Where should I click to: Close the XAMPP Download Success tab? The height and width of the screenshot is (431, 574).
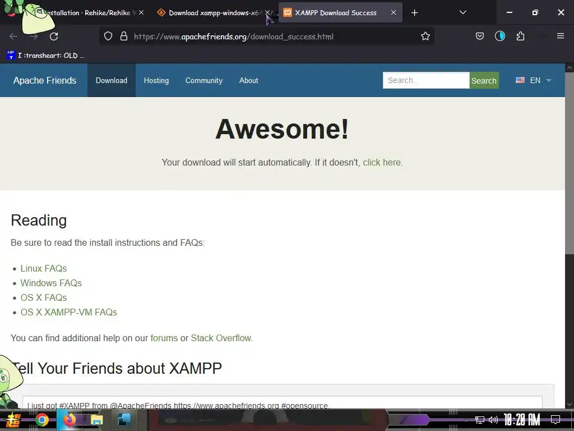click(393, 12)
